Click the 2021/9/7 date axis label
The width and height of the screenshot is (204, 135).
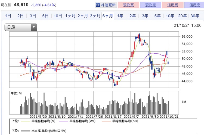131,117
